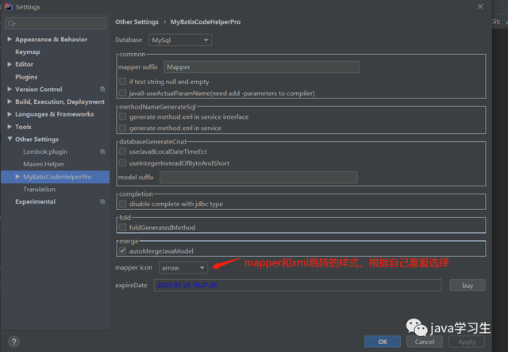Click the IntelliJ app icon in title bar
Image resolution: width=508 pixels, height=352 pixels.
click(x=8, y=7)
